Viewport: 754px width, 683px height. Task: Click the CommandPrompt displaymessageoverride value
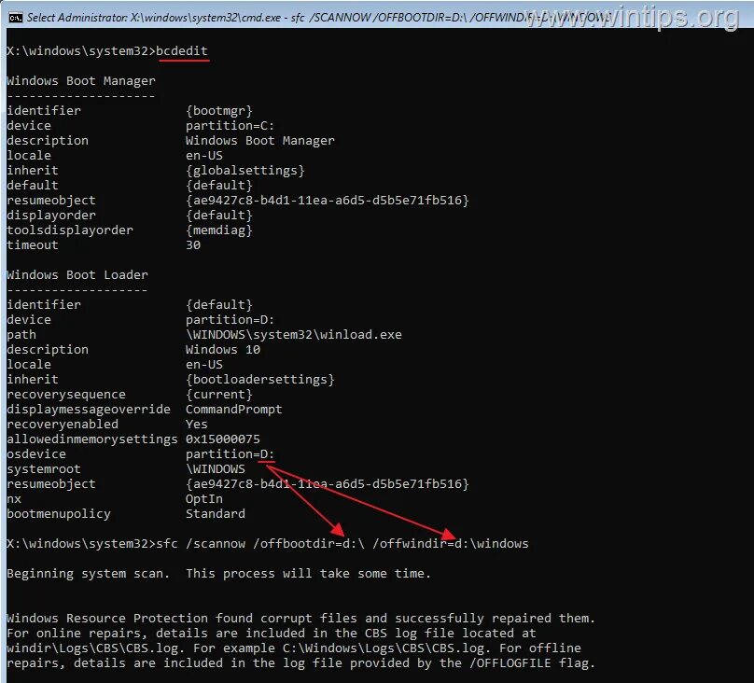click(233, 410)
